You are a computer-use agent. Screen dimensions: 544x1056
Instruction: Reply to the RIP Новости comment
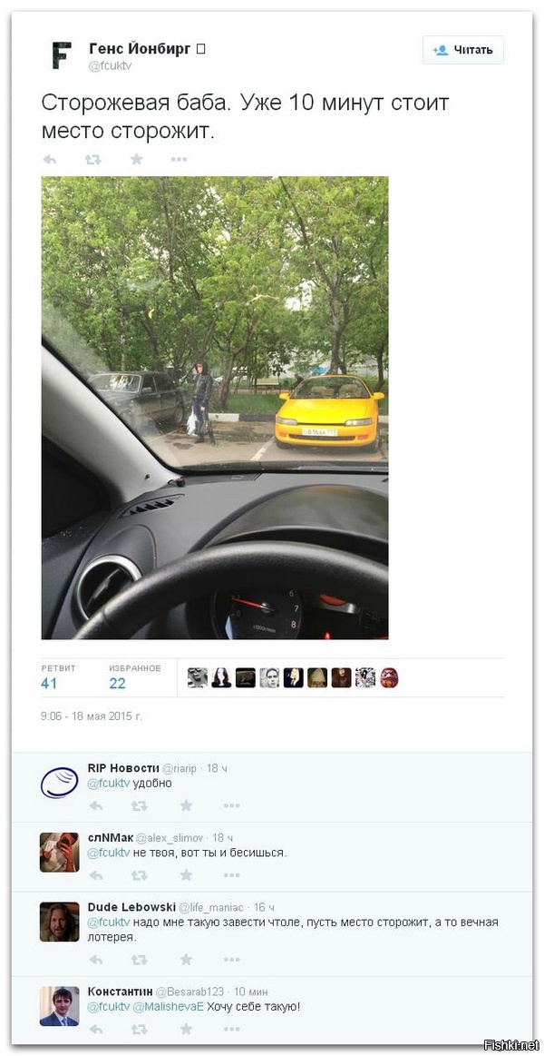(x=95, y=805)
